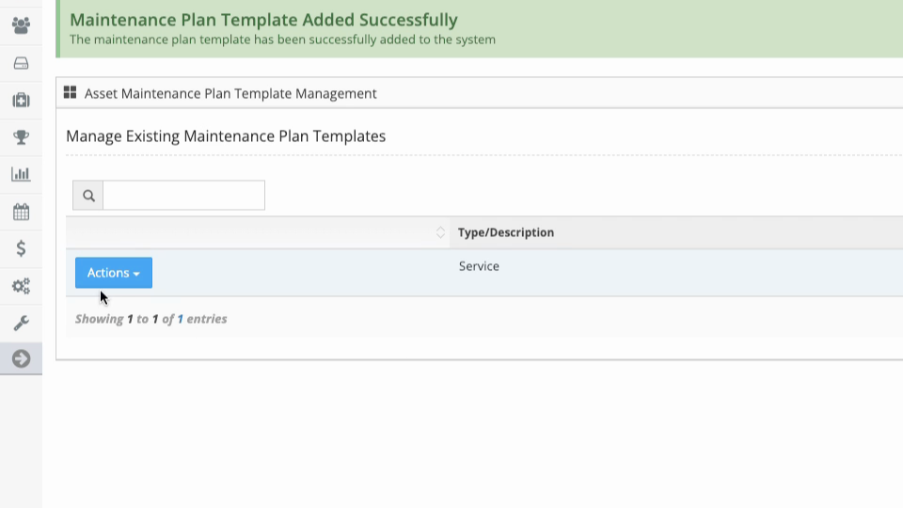Select the Service table row text

pyautogui.click(x=479, y=266)
